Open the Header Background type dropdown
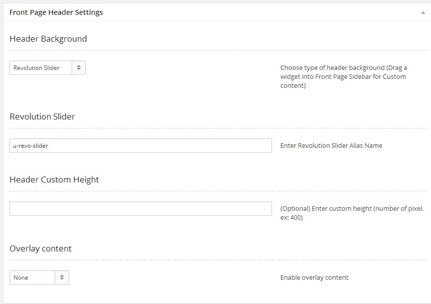This screenshot has height=304, width=431. 47,68
